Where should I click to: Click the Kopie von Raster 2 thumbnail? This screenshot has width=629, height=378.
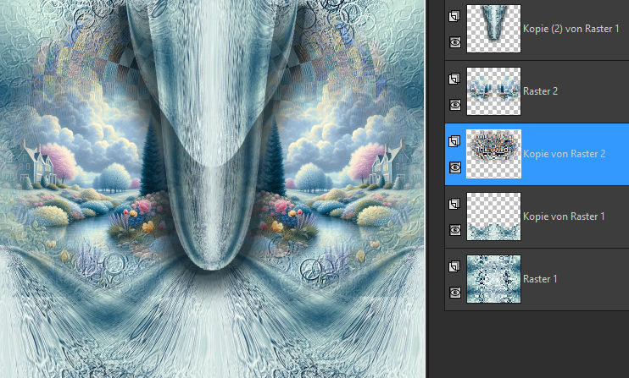494,154
